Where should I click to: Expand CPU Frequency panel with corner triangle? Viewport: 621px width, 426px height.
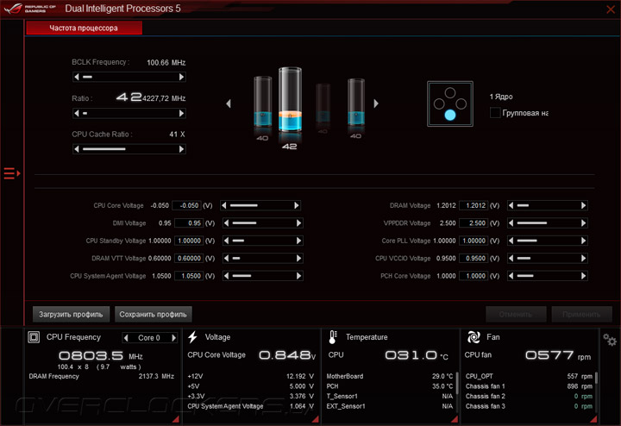[176, 419]
